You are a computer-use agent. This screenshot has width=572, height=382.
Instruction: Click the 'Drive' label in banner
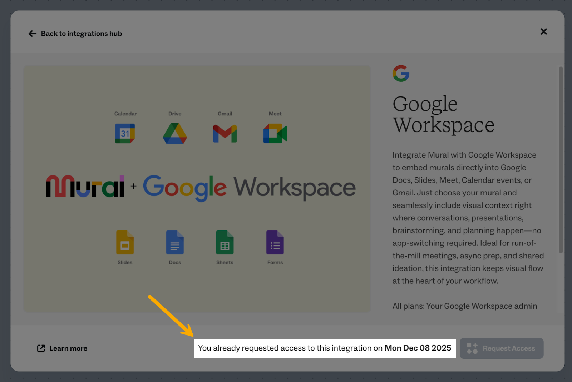(x=175, y=114)
